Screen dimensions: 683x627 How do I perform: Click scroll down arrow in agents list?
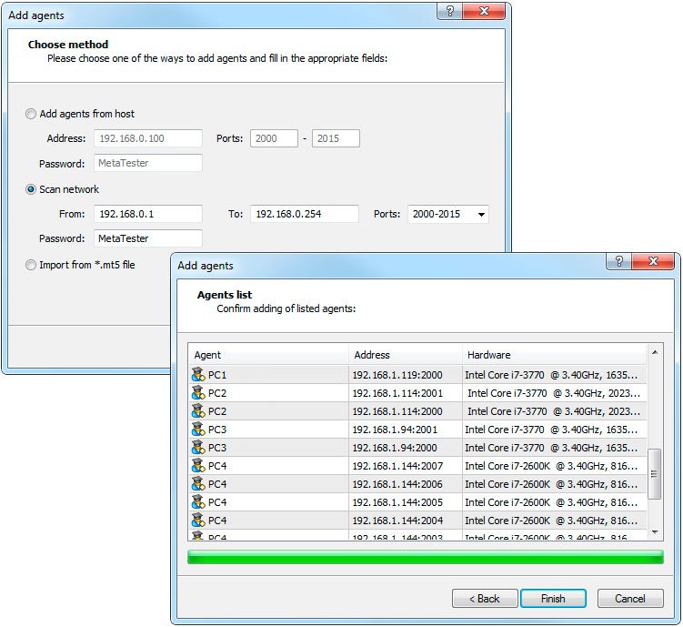point(655,532)
